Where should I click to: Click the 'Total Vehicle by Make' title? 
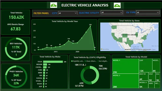(50, 57)
